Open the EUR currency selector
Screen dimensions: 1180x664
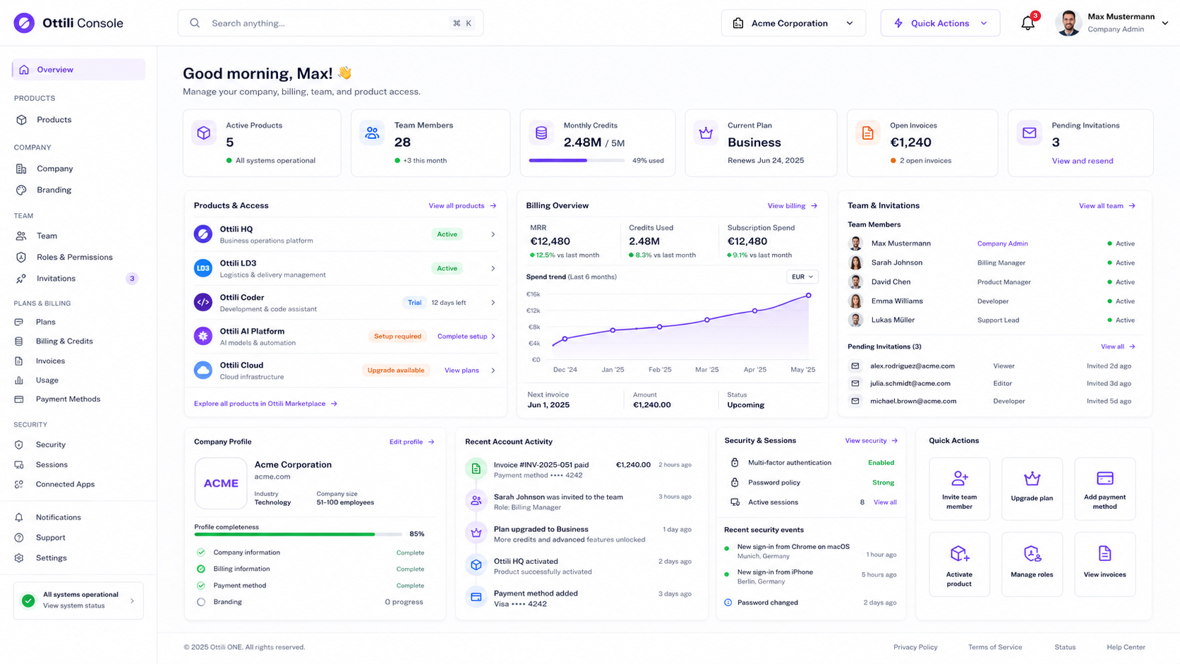pos(802,277)
